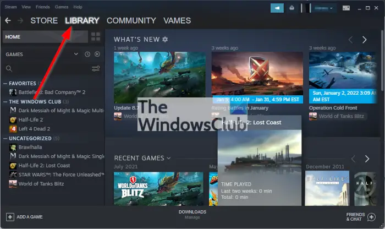Switch to the Community tab
The image size is (385, 229).
(131, 20)
